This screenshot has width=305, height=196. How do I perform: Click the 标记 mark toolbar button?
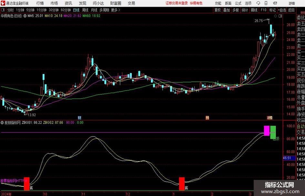pyautogui.click(x=272, y=10)
